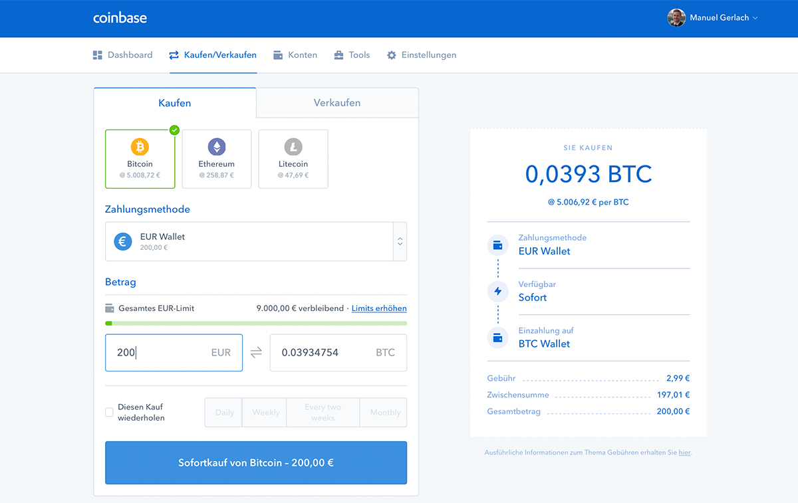The image size is (798, 503).
Task: Click the Zahlungsmethode dropdown arrows
Action: click(x=400, y=242)
